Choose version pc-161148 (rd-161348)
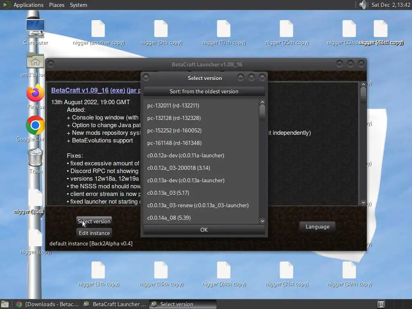 [x=201, y=143]
